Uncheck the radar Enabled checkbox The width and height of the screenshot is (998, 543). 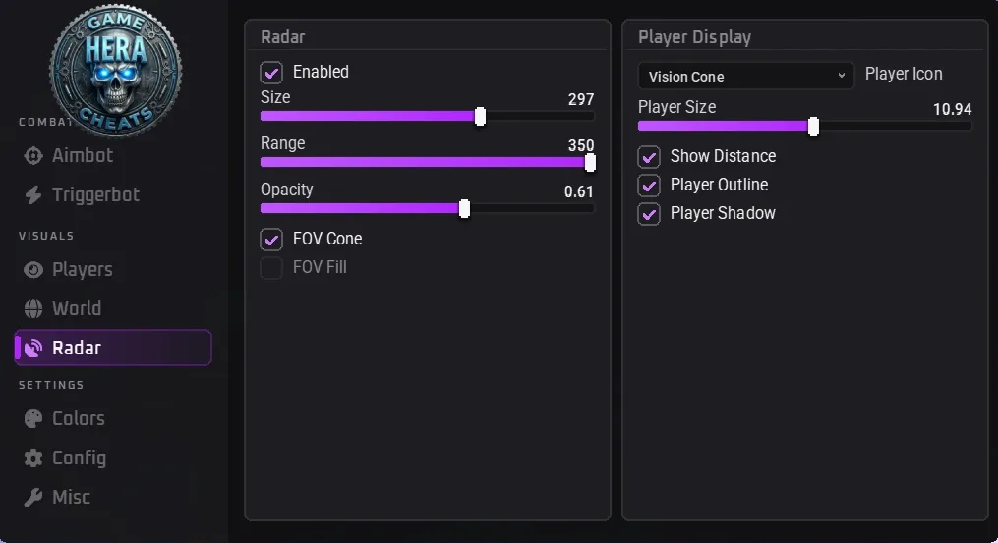[271, 73]
